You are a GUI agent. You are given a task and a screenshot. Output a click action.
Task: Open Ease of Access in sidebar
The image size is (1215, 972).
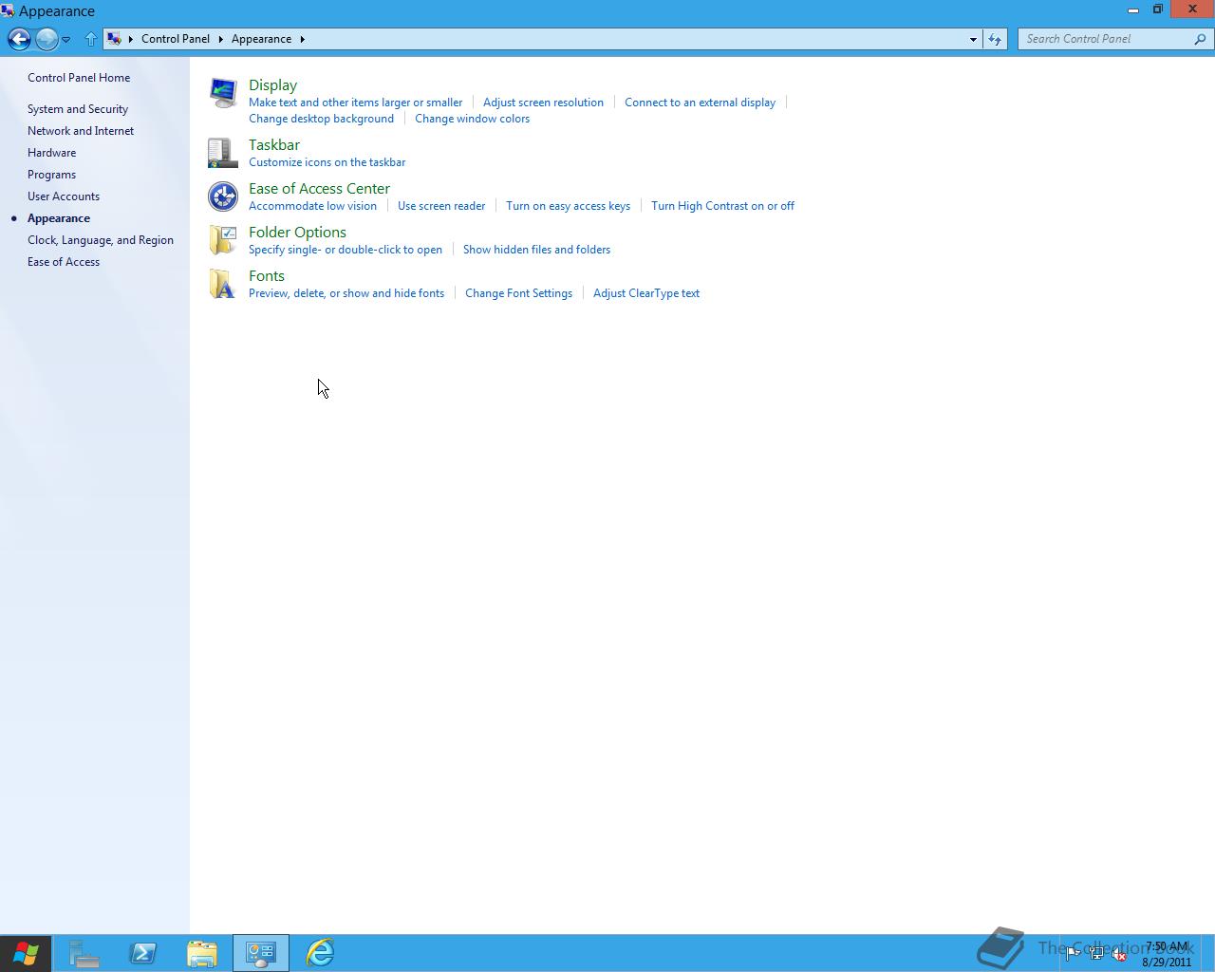tap(64, 262)
